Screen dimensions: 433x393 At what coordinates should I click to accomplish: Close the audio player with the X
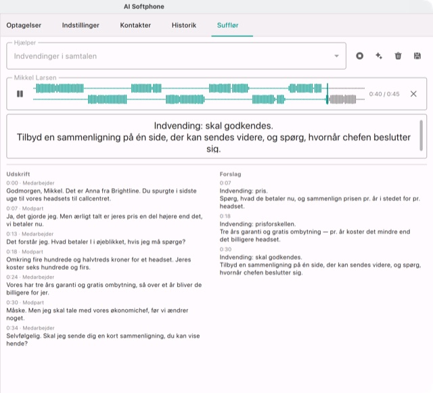[x=413, y=94]
